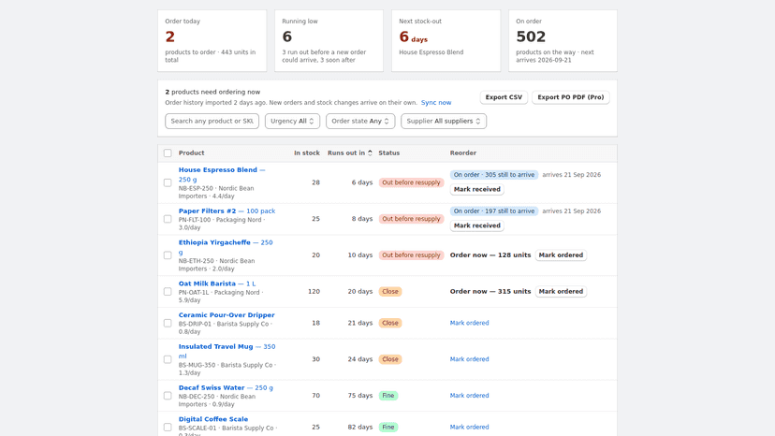The image size is (775, 436).
Task: Click Paper Filters' 'Out before resupply' status badge
Action: tap(411, 219)
